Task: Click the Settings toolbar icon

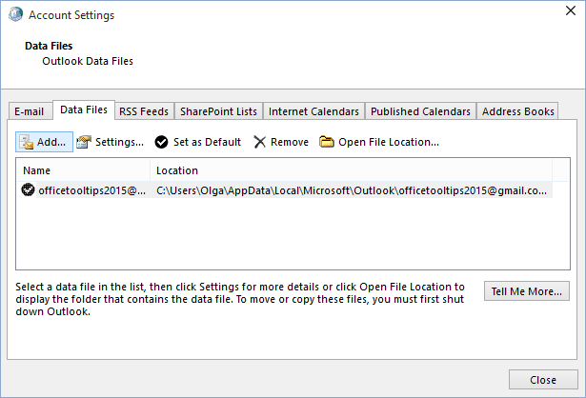Action: tap(84, 142)
